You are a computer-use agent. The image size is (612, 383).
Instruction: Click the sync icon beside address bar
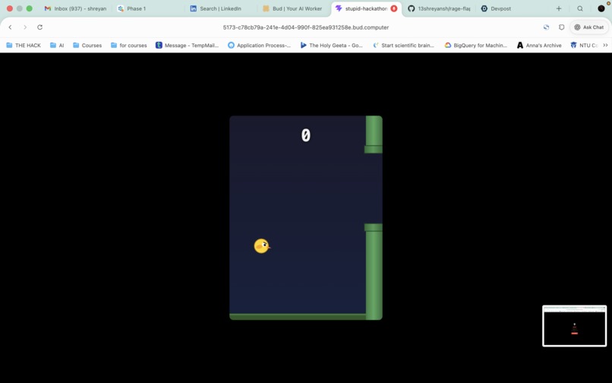point(546,27)
